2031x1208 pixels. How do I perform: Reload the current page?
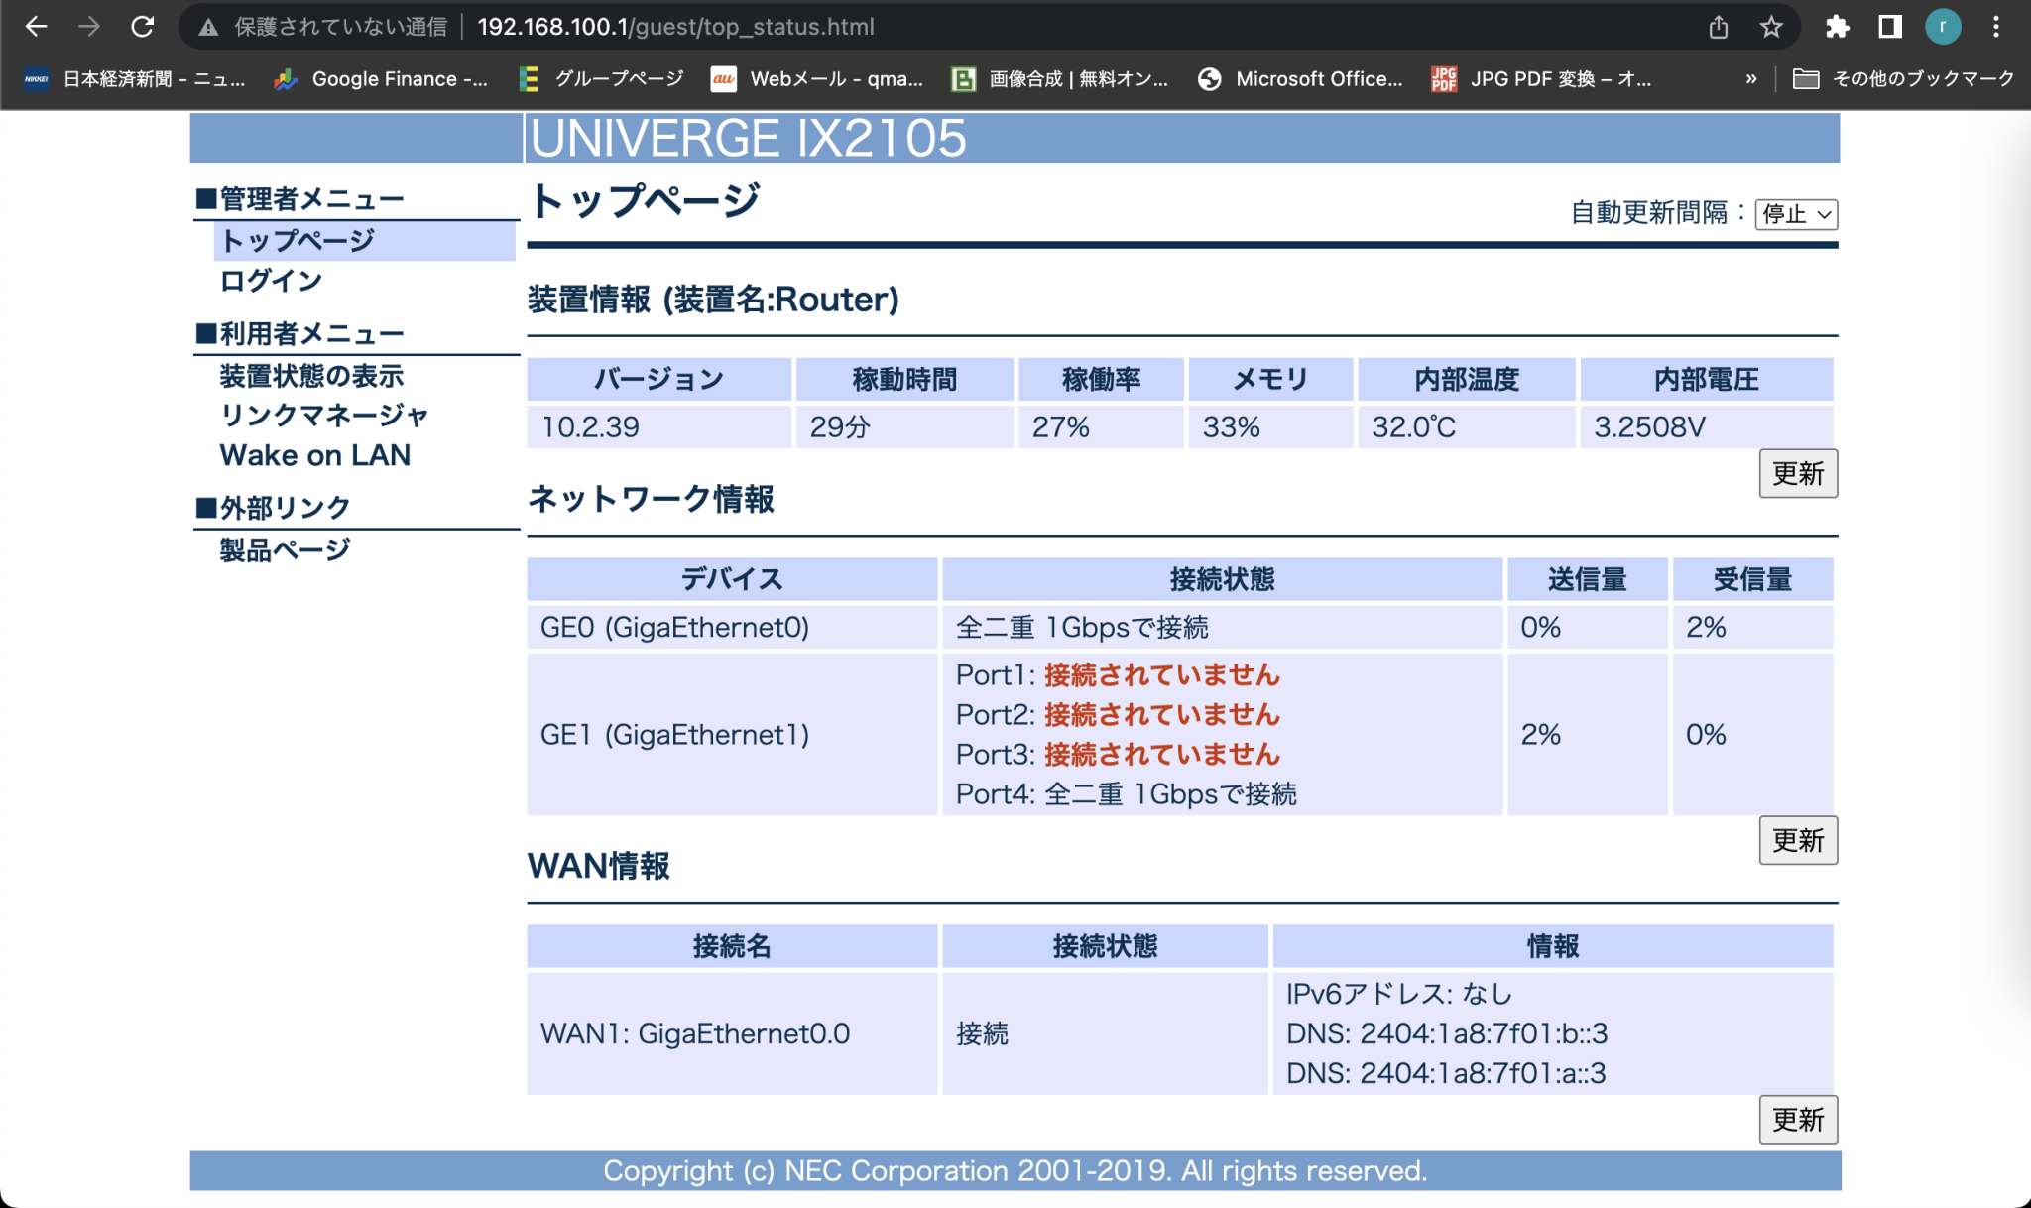144,27
